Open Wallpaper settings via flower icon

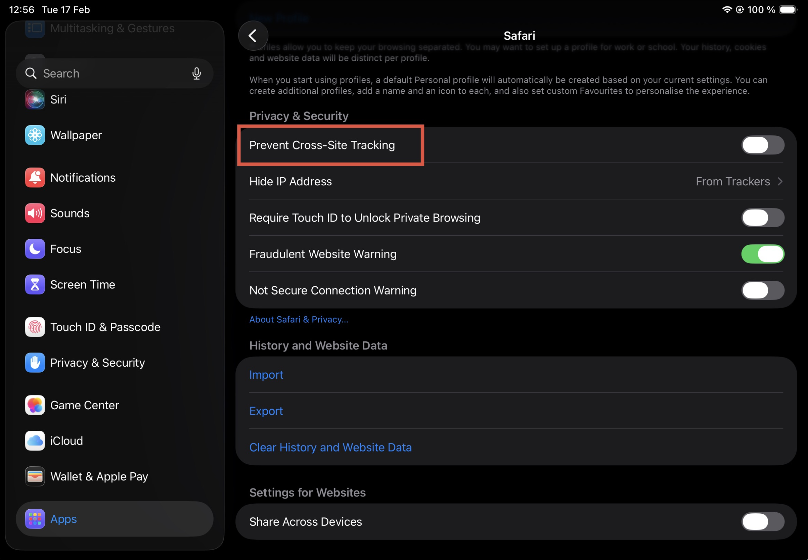(x=35, y=135)
